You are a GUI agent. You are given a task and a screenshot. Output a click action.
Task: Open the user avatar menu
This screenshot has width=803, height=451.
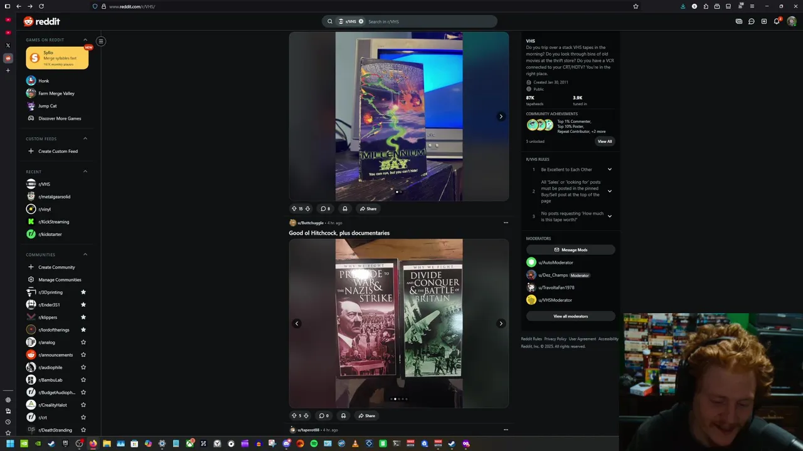(x=791, y=21)
